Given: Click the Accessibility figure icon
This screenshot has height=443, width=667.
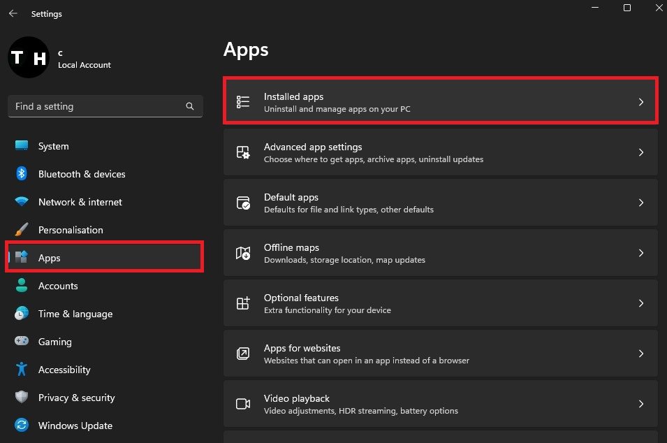Looking at the screenshot, I should [22, 370].
